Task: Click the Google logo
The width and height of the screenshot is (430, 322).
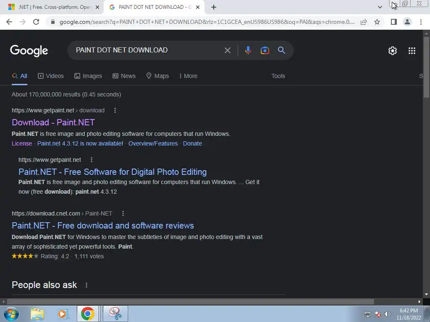Action: tap(29, 51)
